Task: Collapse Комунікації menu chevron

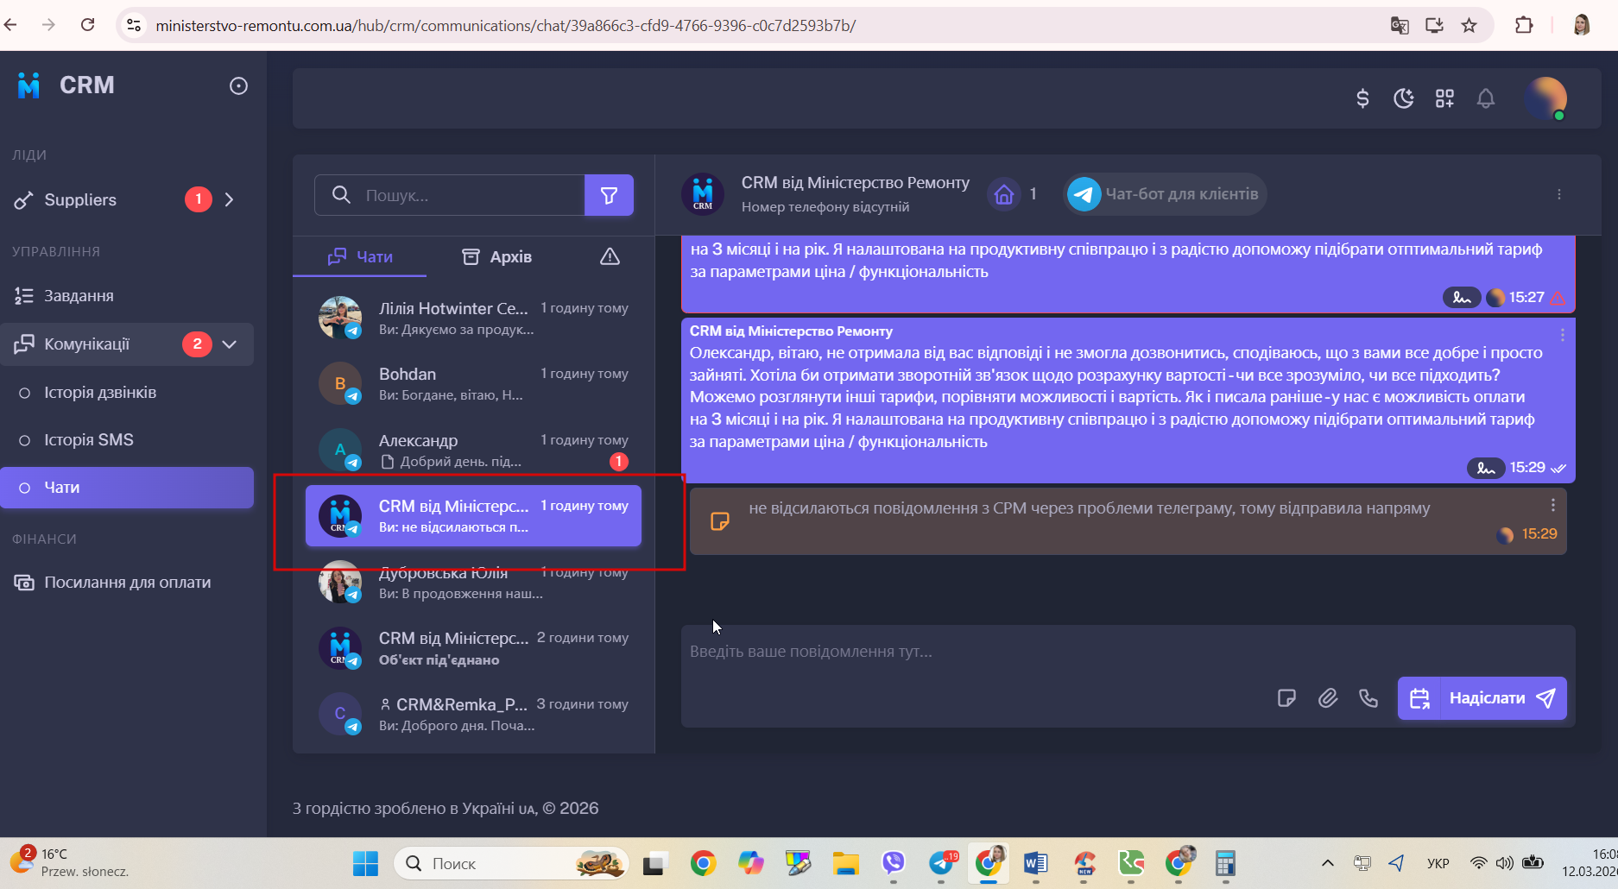Action: pyautogui.click(x=230, y=344)
